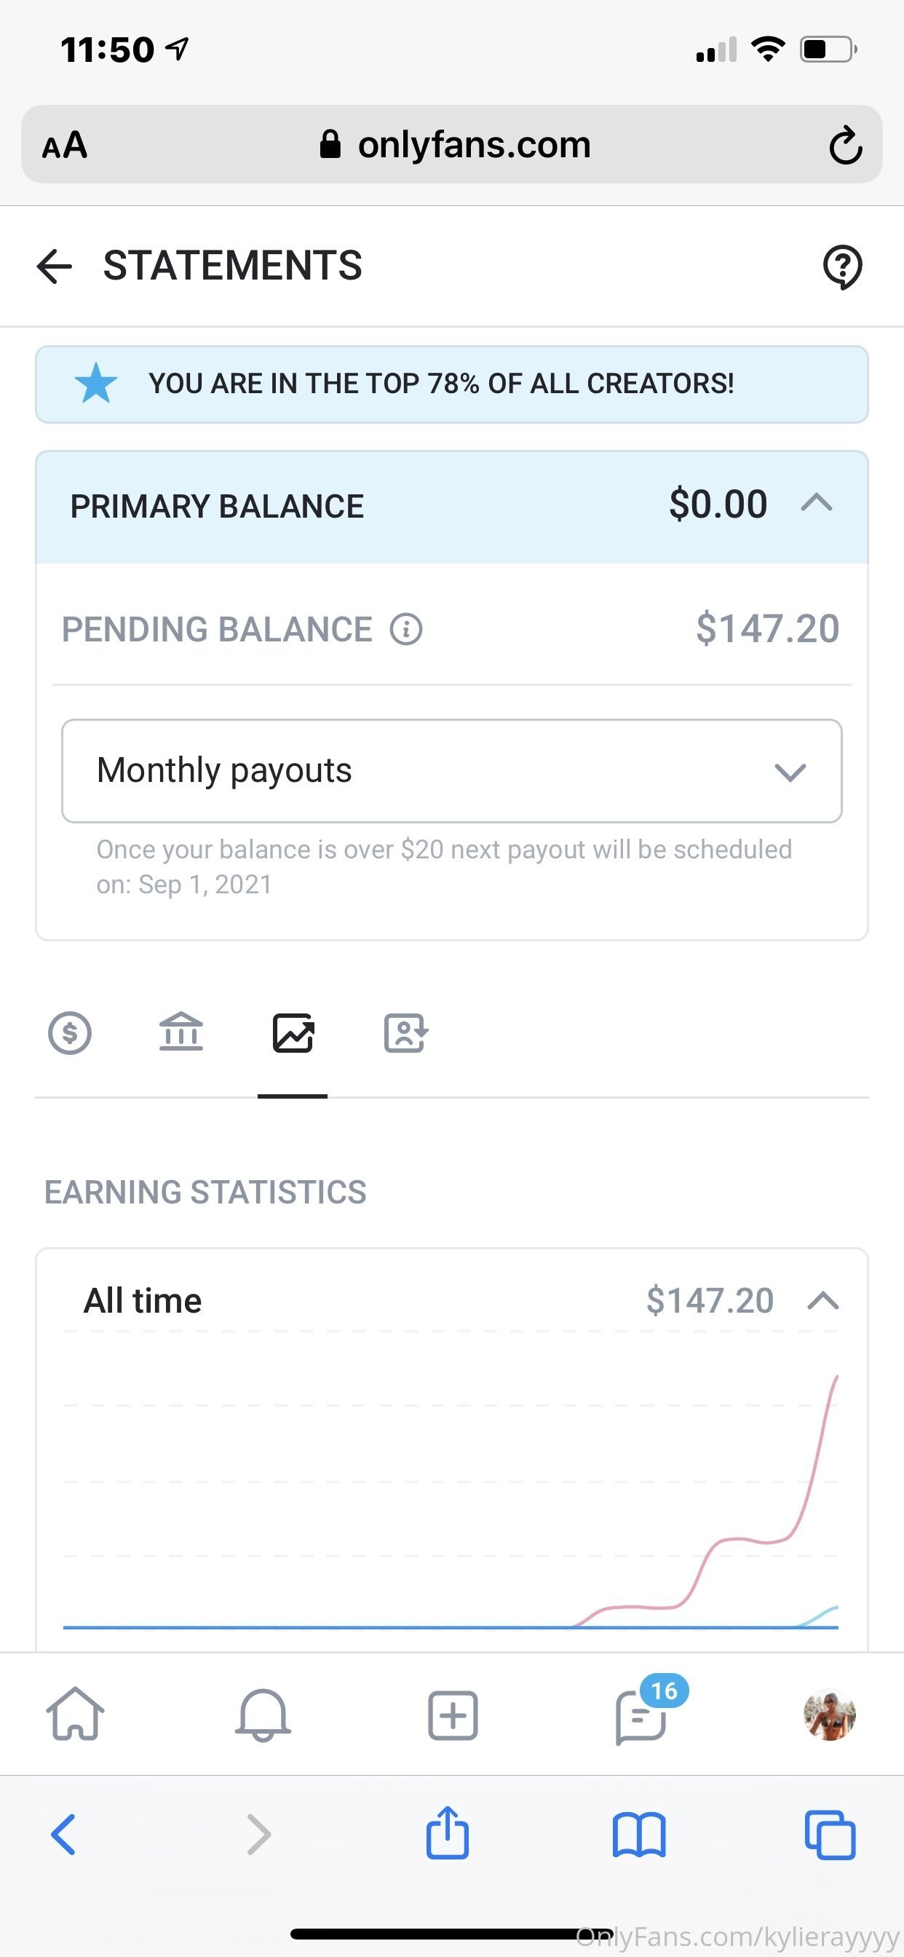Open the profile avatar thumbnail

pos(830,1715)
